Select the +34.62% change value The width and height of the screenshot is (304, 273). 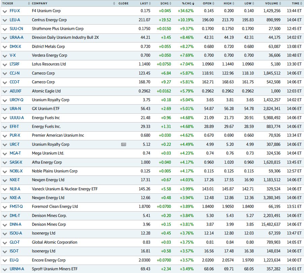185,11
